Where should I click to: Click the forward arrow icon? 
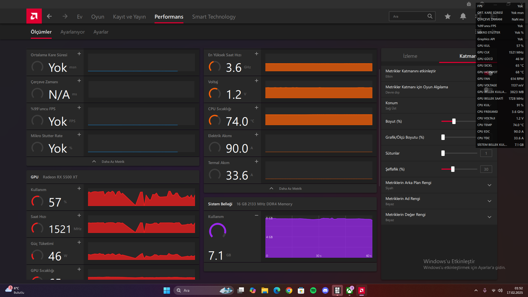pyautogui.click(x=65, y=16)
